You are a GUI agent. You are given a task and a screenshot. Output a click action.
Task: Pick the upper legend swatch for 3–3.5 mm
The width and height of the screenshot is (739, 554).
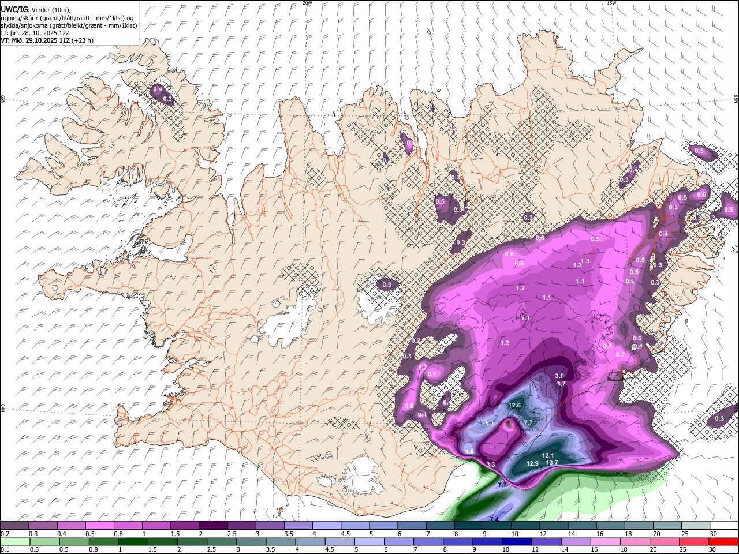[270, 525]
